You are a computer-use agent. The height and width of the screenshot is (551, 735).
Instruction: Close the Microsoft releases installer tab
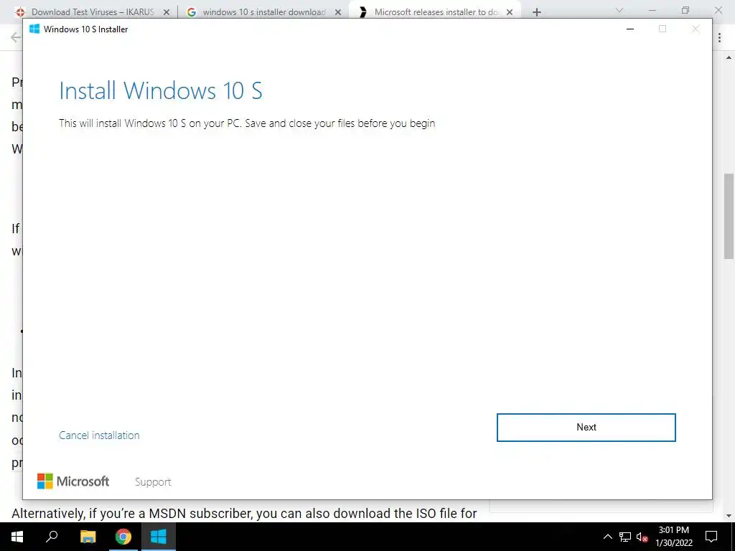click(510, 12)
